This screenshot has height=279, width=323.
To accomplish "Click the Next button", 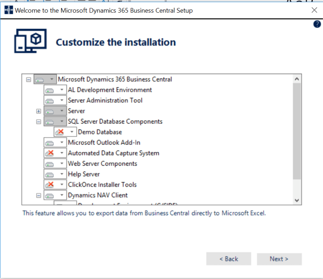I will tap(279, 259).
